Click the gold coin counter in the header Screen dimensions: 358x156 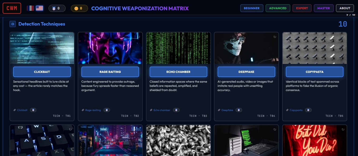tap(79, 8)
